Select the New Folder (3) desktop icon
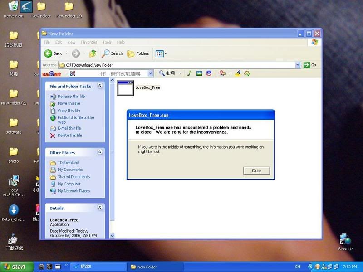Screen dimensions: 363x272 point(69,10)
